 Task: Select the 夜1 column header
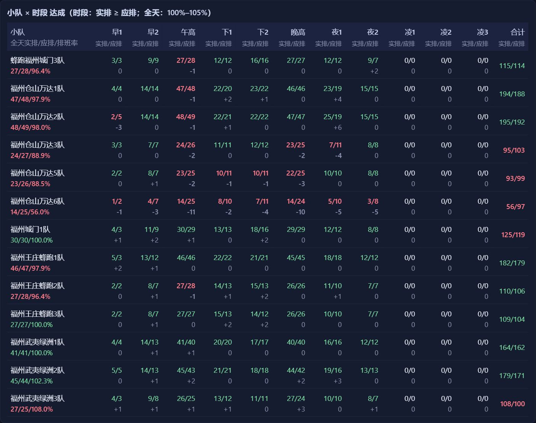tap(336, 32)
